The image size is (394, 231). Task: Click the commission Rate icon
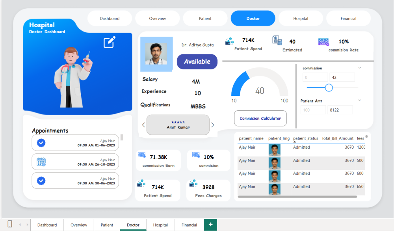click(x=323, y=42)
